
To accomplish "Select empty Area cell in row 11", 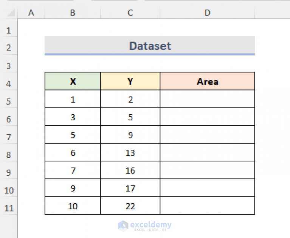I will click(x=207, y=206).
